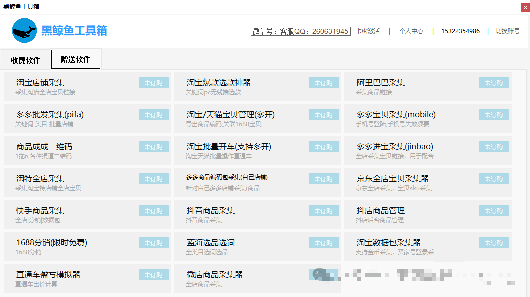The width and height of the screenshot is (530, 297).
Task: Click the phone number 15322354986 in the header
Action: pos(460,31)
